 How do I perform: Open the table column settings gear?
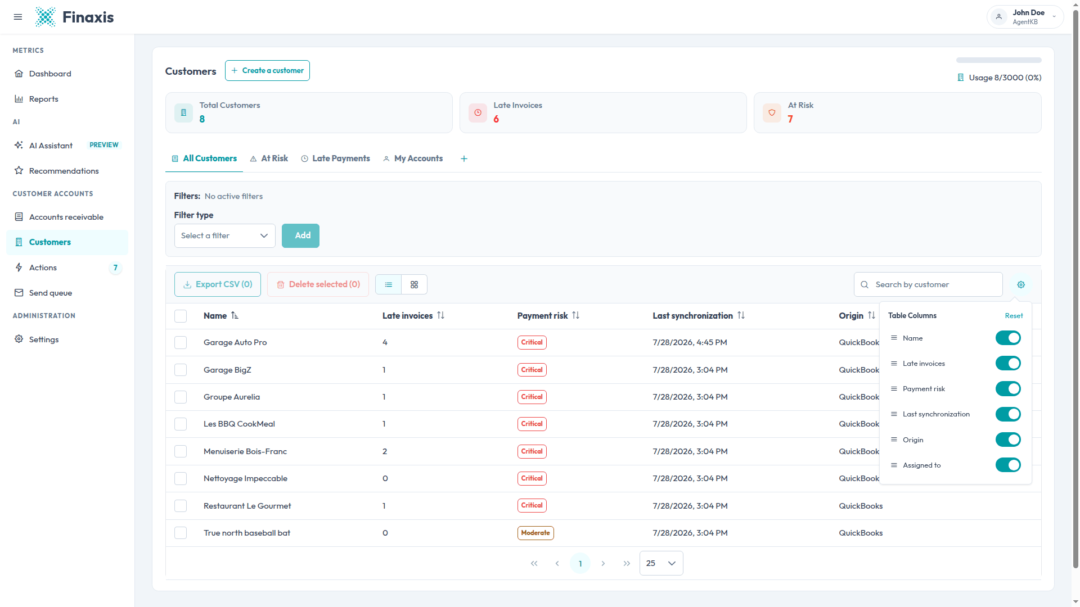(1021, 284)
